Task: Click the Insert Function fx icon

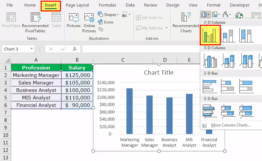Action: [75, 49]
